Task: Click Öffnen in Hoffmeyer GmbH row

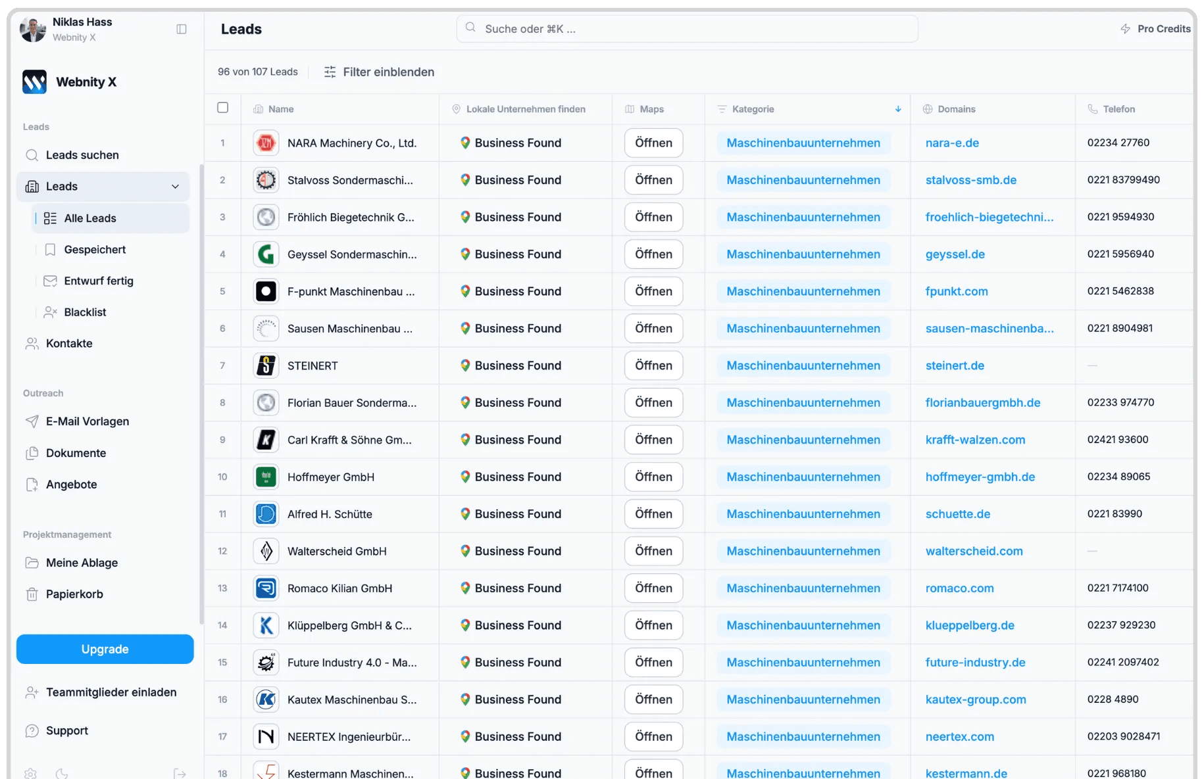Action: [654, 477]
